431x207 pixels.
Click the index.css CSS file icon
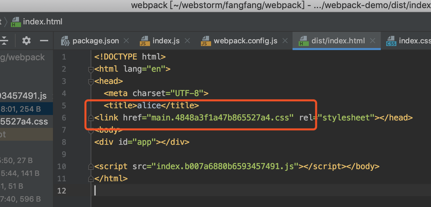tap(391, 41)
